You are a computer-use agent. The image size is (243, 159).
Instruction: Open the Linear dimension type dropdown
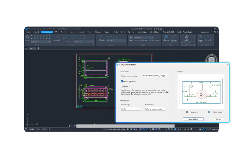tap(67, 41)
